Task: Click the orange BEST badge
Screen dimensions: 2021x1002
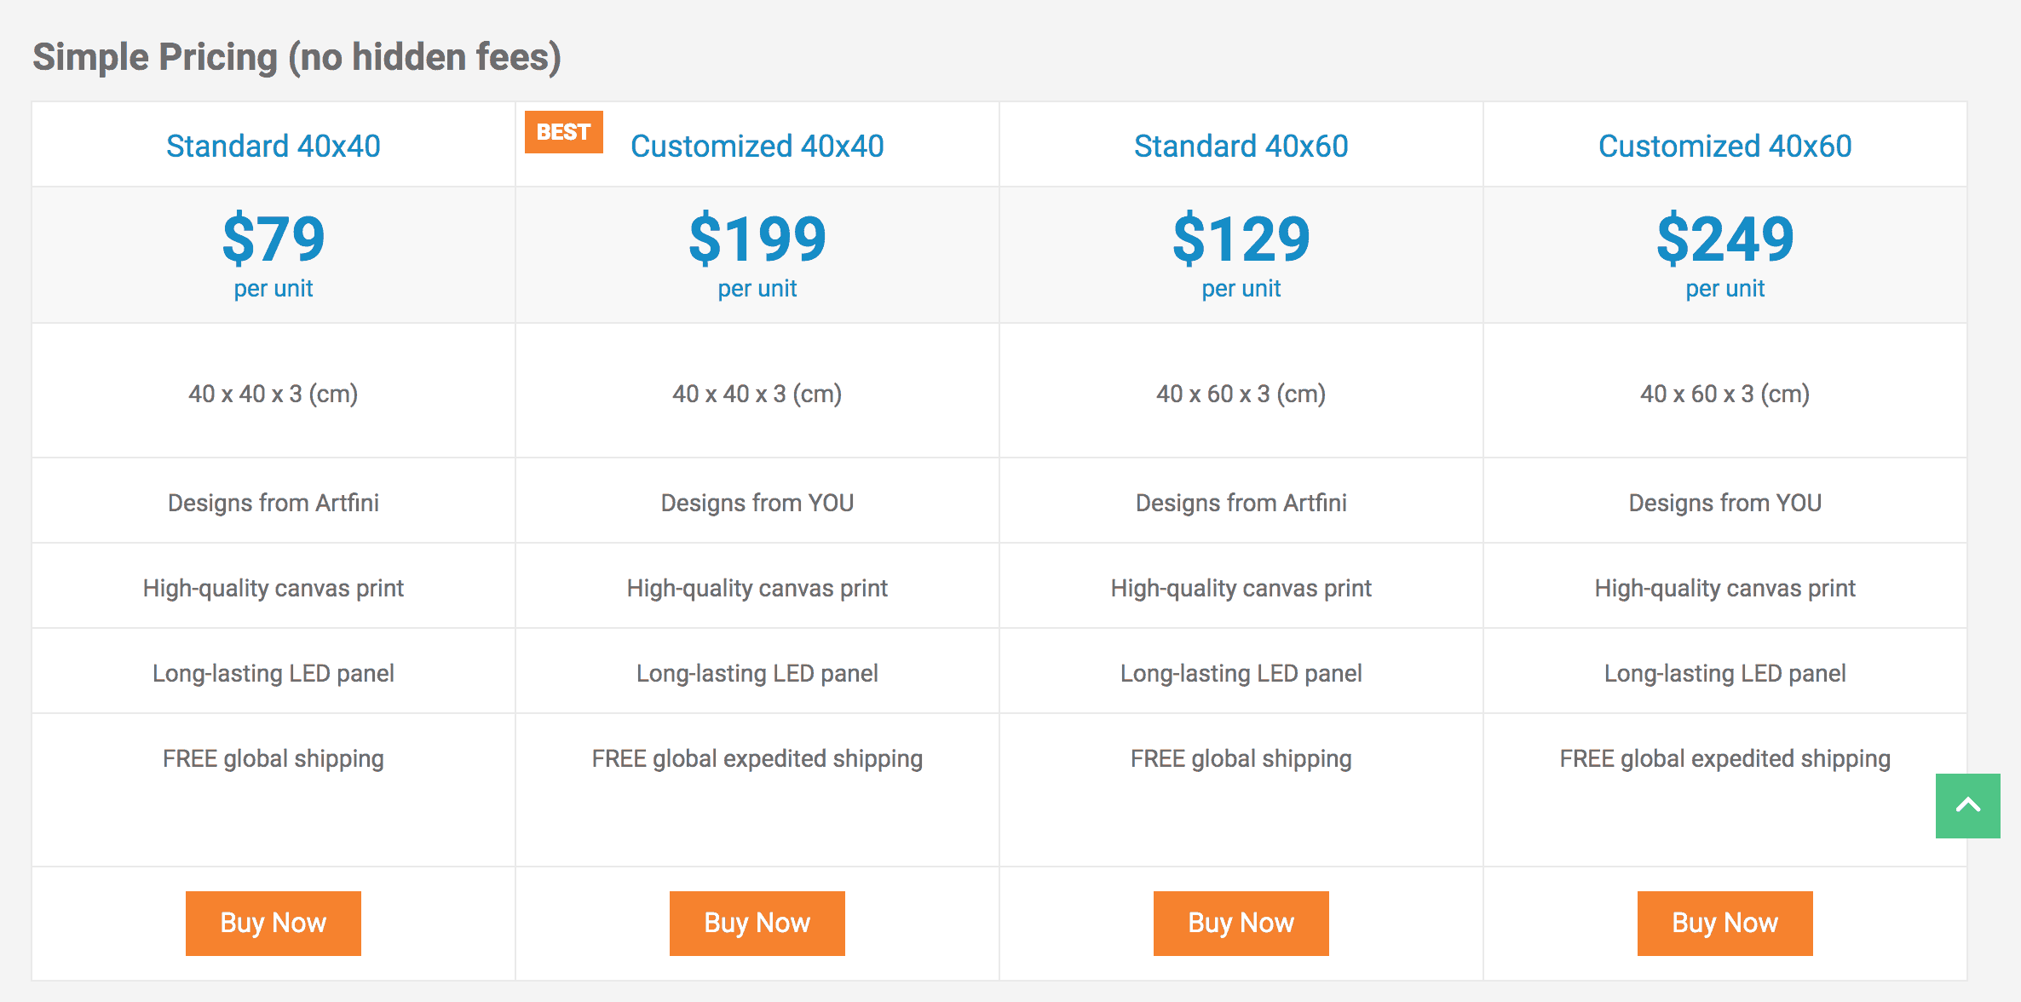Action: [x=563, y=132]
